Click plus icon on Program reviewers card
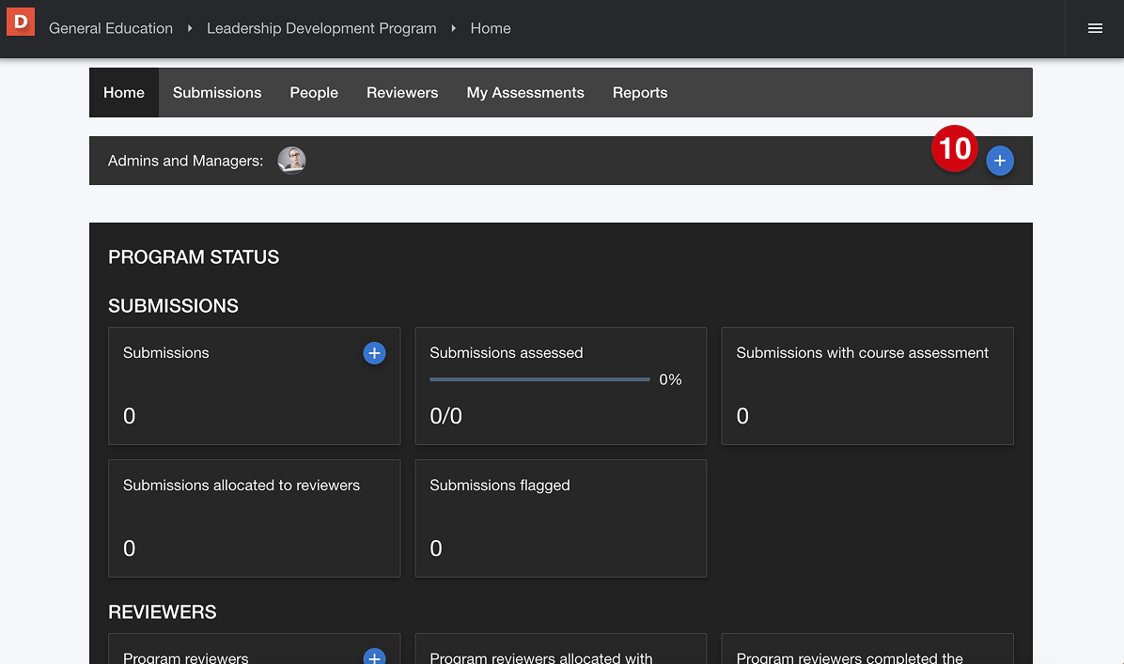The width and height of the screenshot is (1124, 664). 374,657
